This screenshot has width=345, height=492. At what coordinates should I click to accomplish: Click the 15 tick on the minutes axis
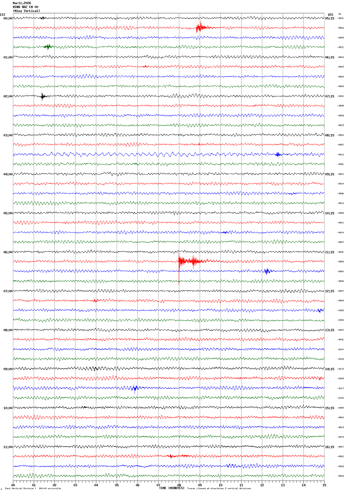coord(324,485)
